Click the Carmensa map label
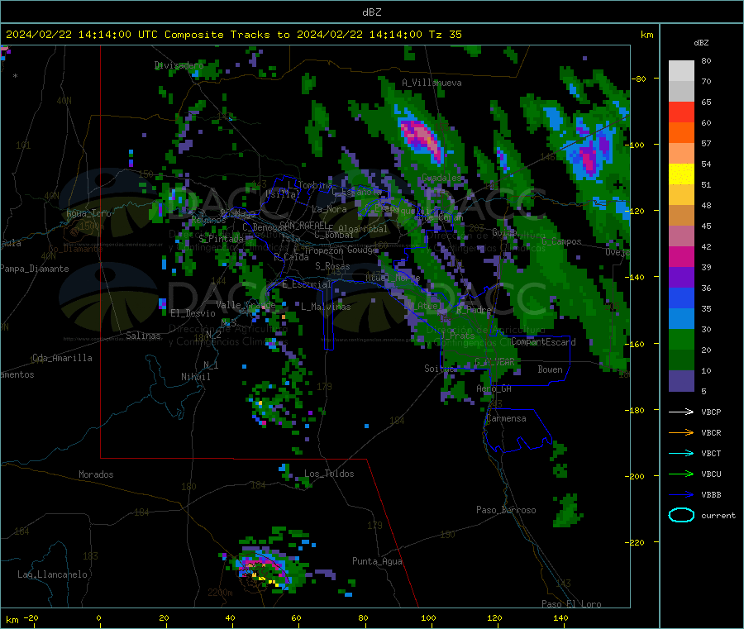 pos(506,419)
